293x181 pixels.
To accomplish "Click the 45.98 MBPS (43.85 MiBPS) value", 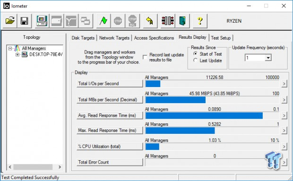I will [215, 94].
